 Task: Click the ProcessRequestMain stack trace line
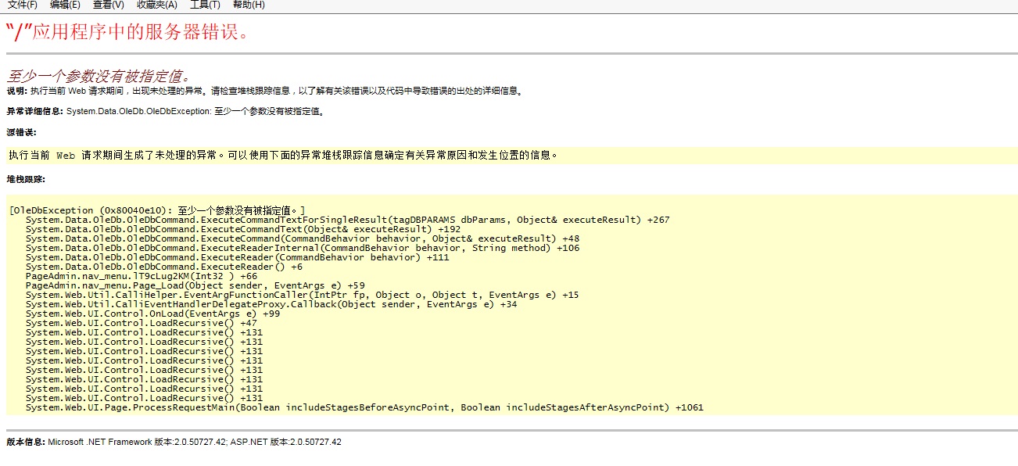[x=364, y=407]
